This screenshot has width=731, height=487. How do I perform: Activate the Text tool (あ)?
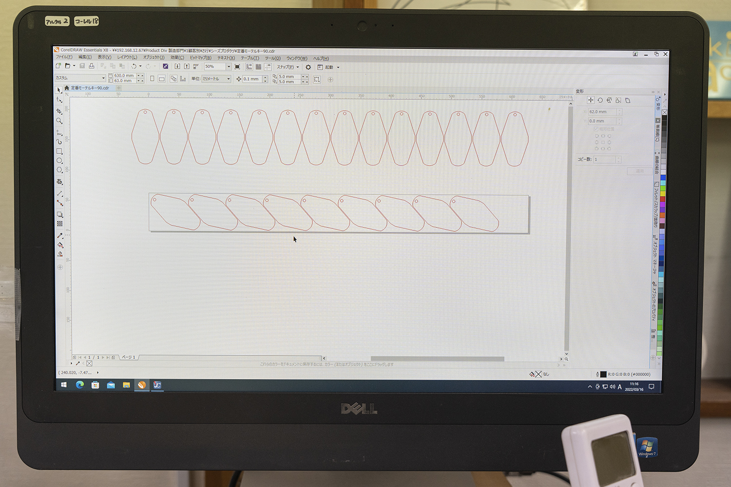60,182
